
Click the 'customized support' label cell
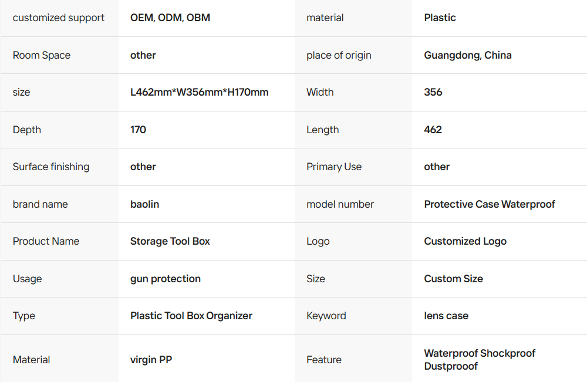click(x=59, y=18)
